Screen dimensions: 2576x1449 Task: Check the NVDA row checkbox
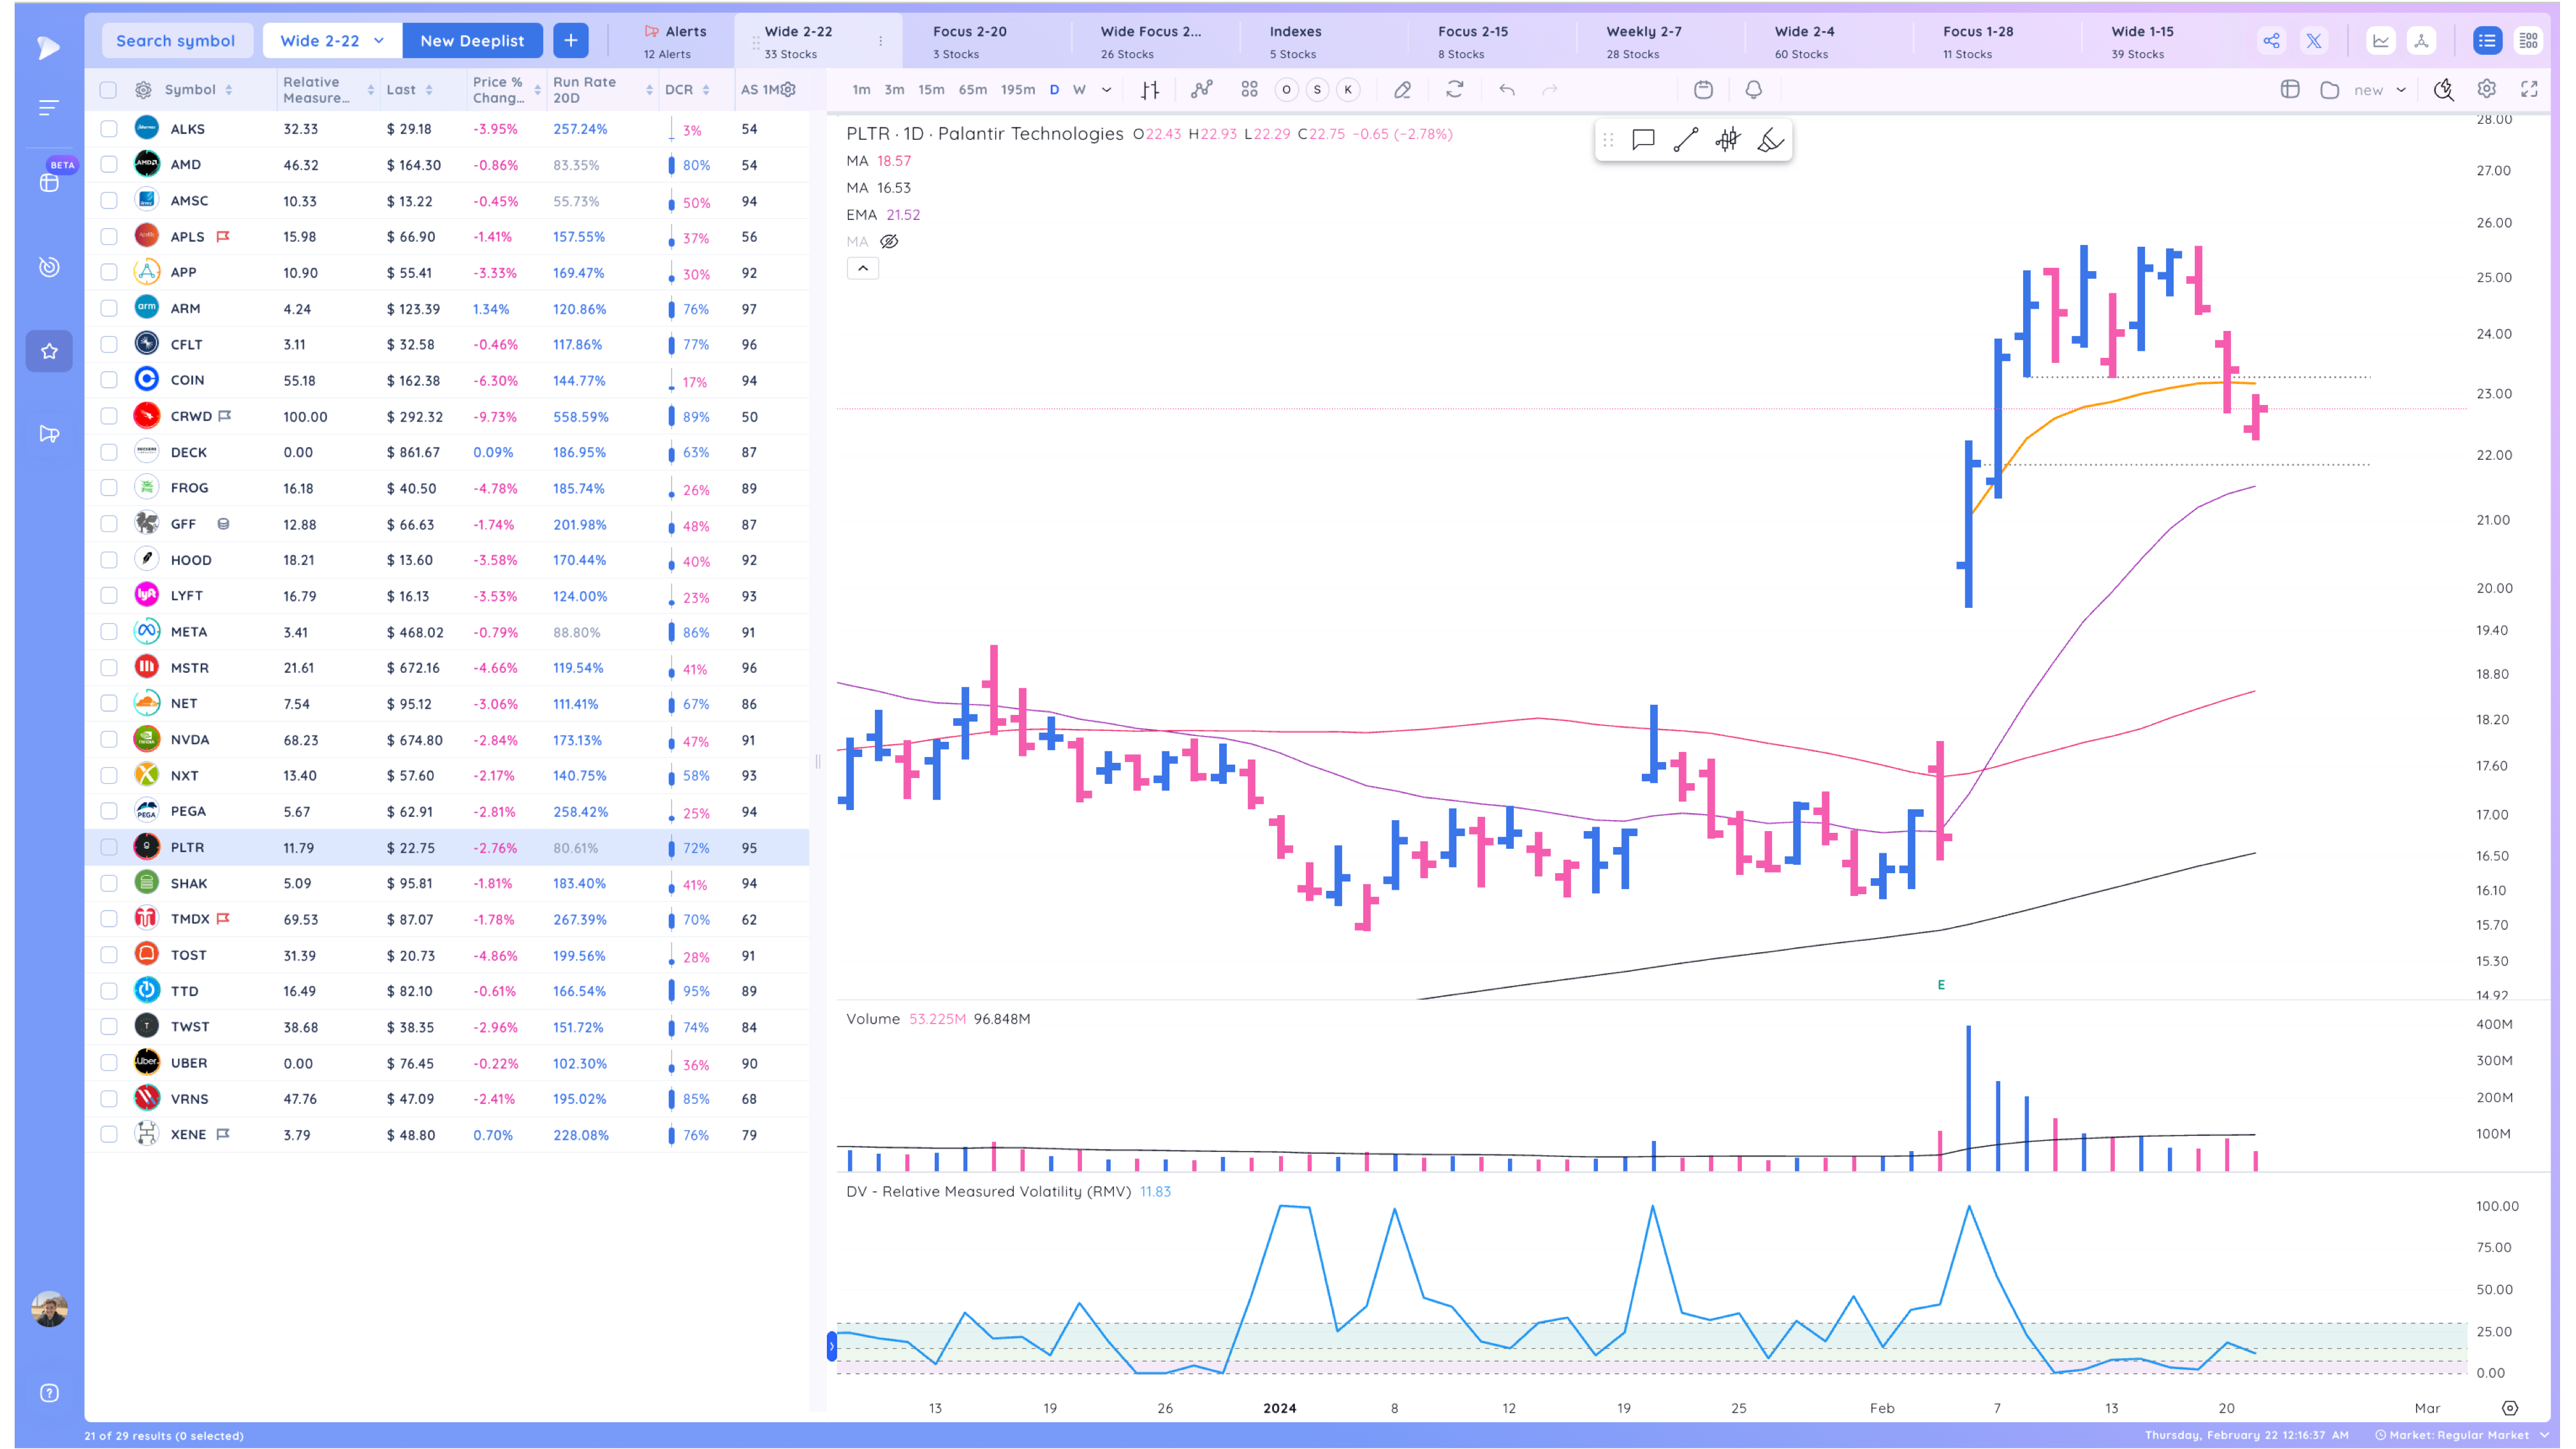[x=108, y=739]
